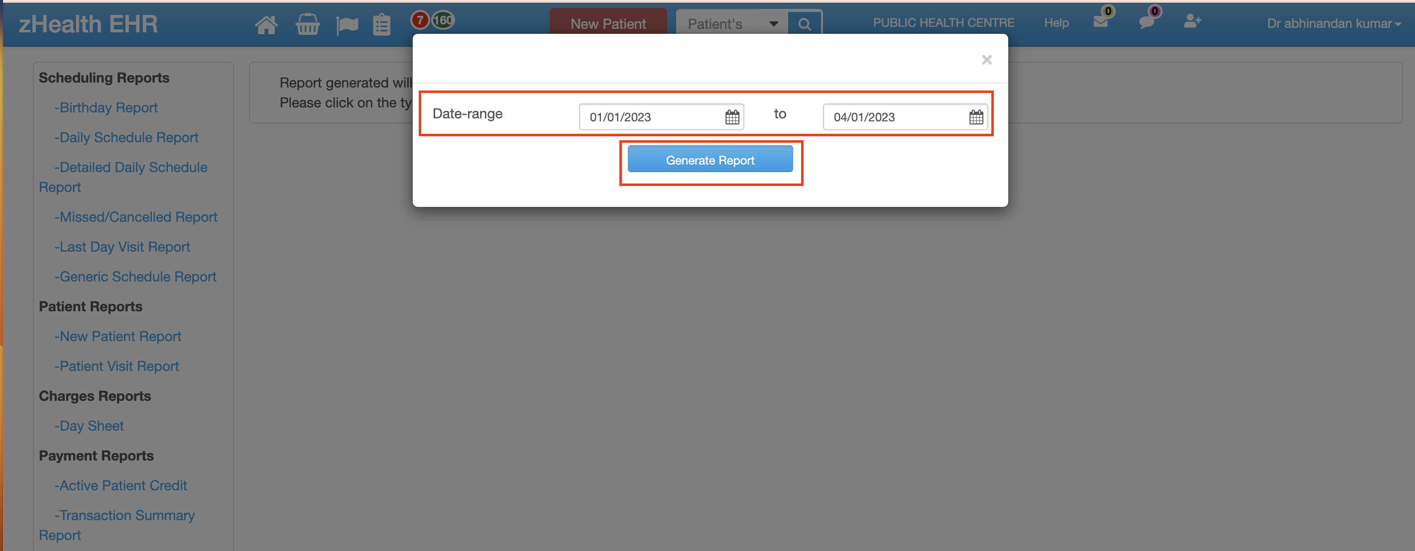
Task: Open the Transaction Summary Report
Action: pos(117,525)
